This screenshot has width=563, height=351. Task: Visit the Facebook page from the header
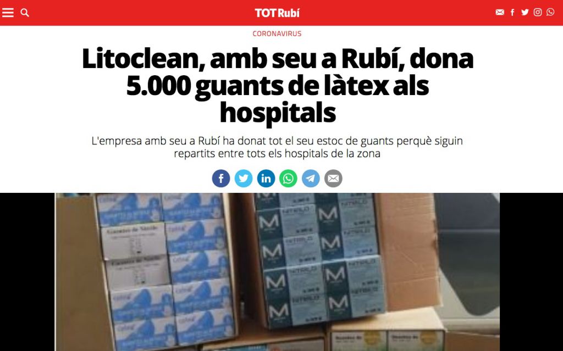point(512,12)
